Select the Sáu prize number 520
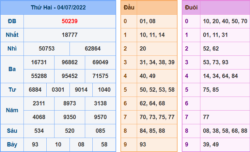 [x=70, y=131]
